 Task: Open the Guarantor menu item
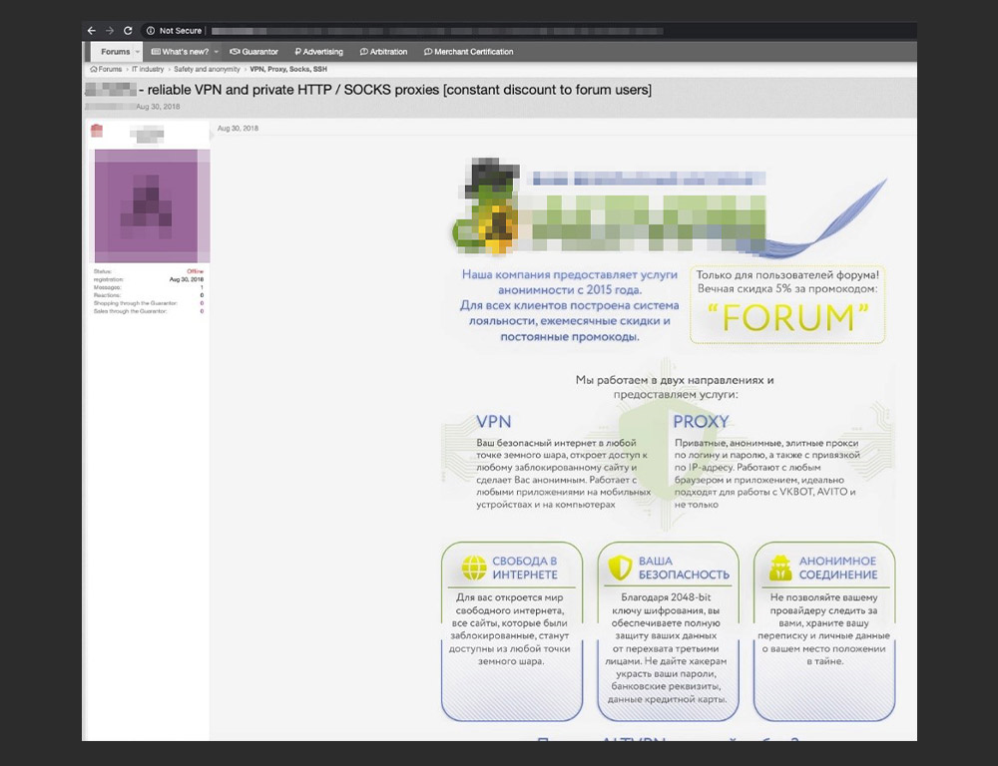click(254, 52)
